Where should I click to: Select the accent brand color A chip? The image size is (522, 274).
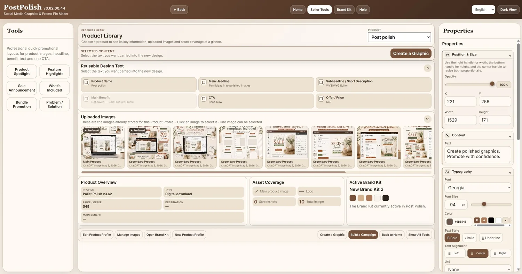click(484, 220)
